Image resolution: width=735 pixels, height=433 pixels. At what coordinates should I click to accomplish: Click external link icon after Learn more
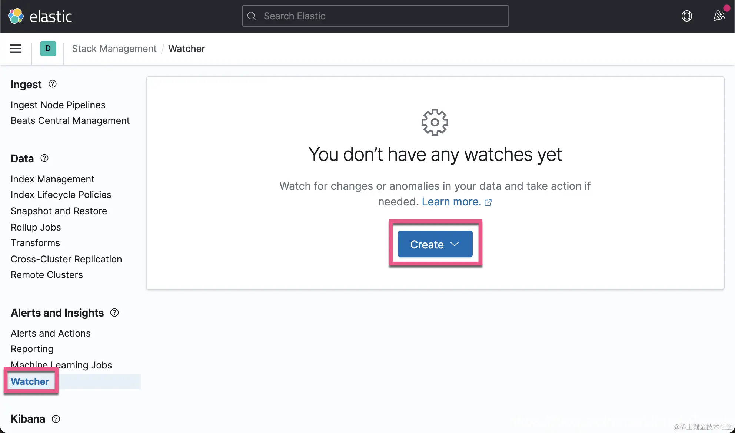488,202
